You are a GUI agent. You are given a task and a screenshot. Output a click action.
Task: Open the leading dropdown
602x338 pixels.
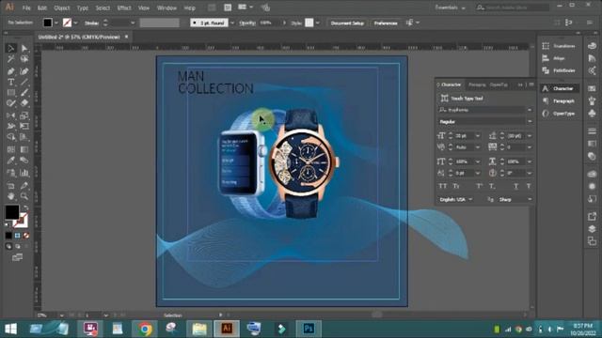(530, 135)
